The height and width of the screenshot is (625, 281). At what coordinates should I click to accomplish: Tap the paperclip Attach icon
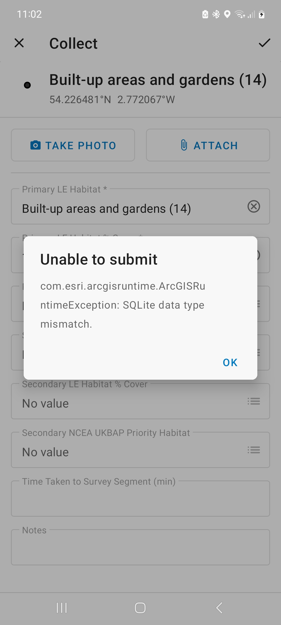click(184, 145)
